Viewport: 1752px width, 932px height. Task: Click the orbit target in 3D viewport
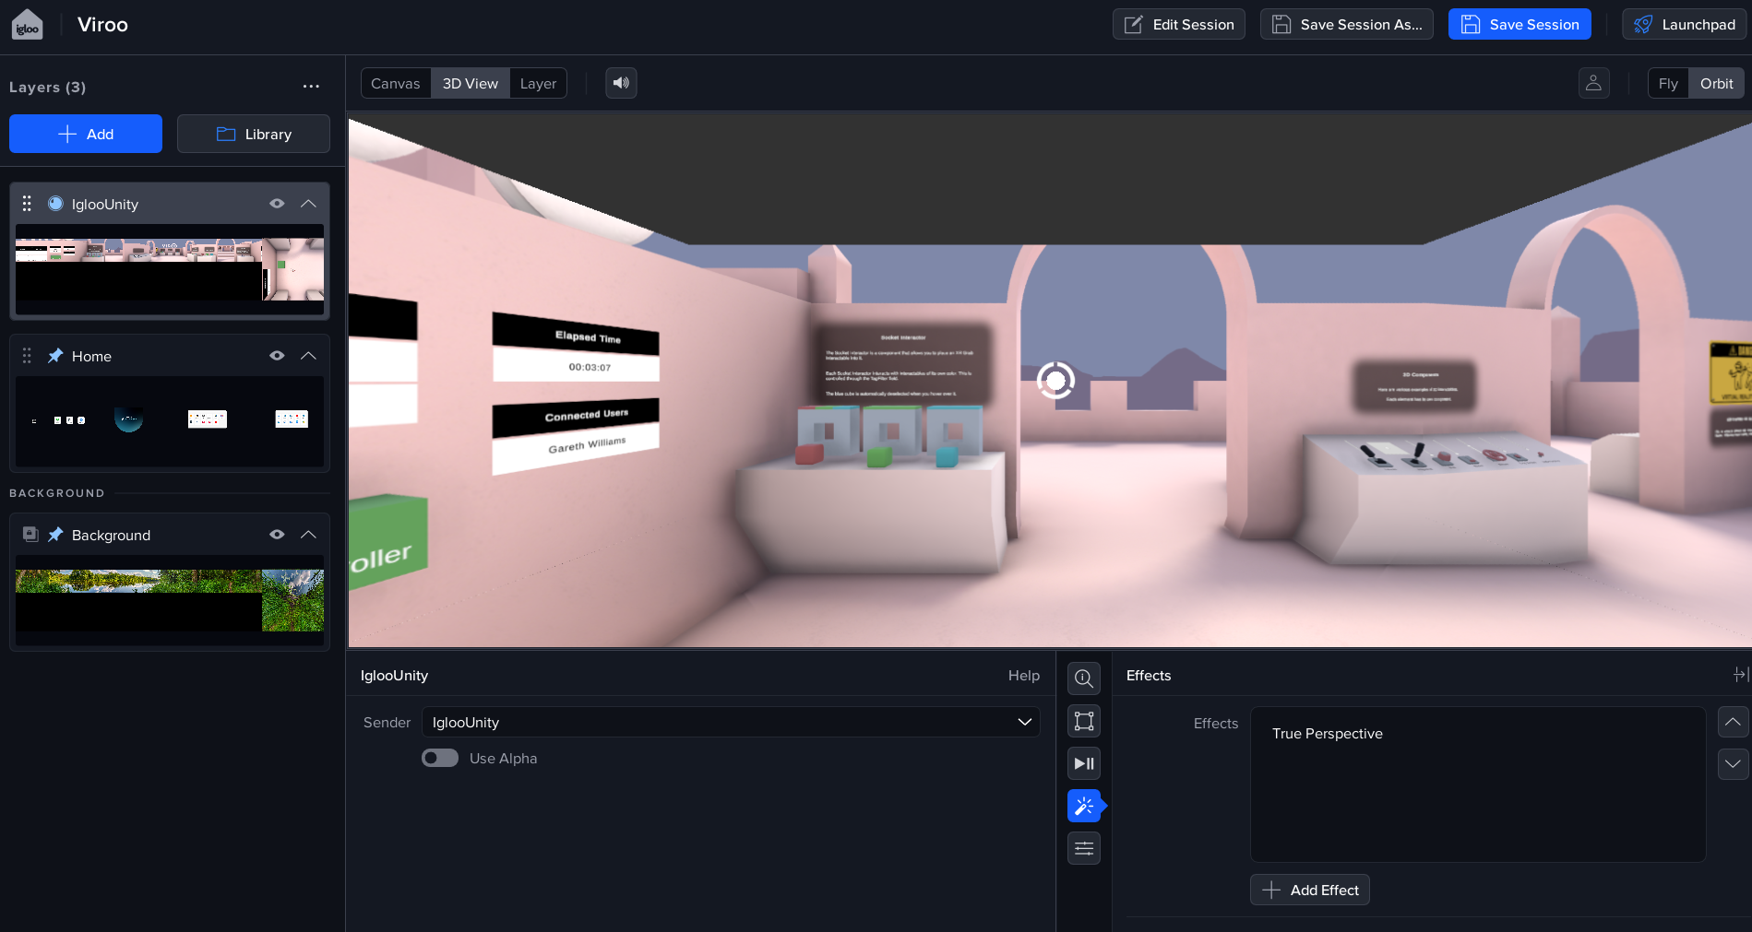[x=1055, y=380]
